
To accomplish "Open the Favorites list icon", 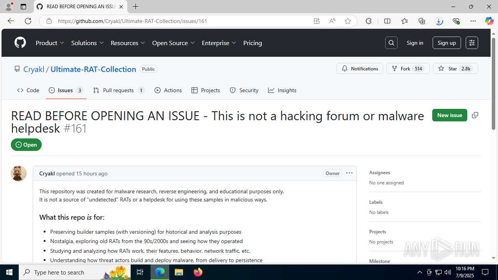I will pos(405,21).
